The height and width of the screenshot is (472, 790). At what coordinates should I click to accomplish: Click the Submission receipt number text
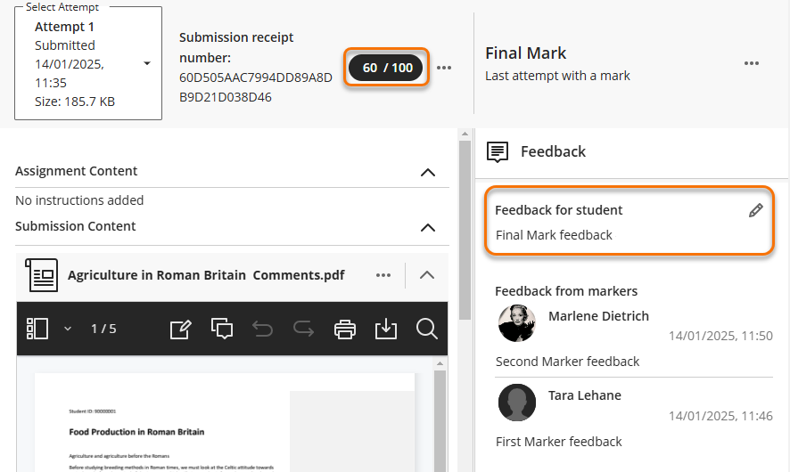tap(236, 47)
